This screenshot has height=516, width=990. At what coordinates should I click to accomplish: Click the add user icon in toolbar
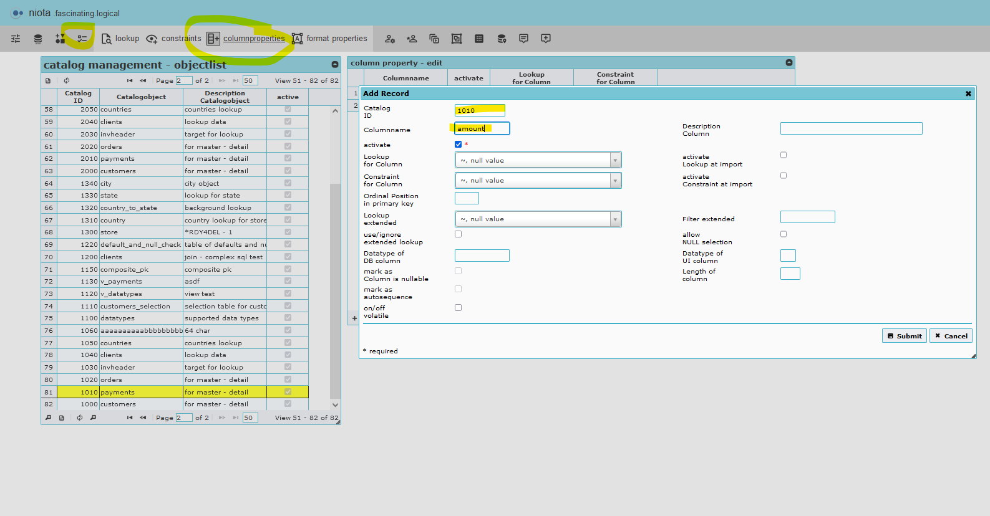[412, 39]
